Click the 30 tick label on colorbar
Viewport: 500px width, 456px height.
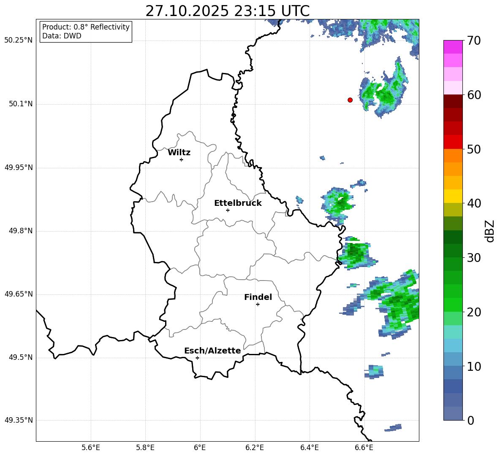(x=474, y=258)
